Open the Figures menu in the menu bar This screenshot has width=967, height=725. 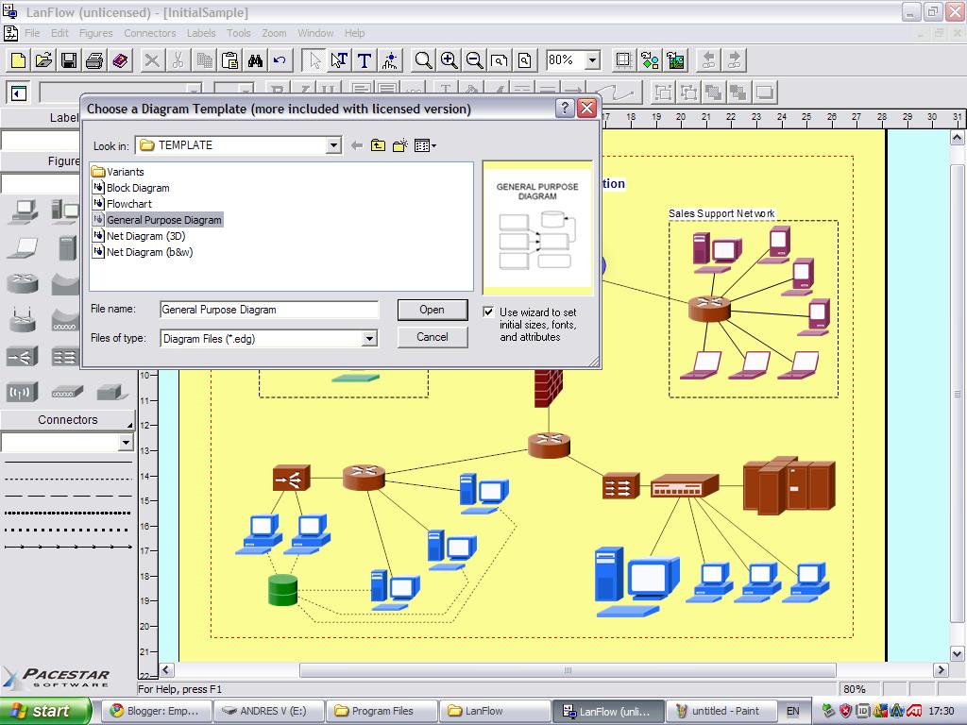[95, 32]
